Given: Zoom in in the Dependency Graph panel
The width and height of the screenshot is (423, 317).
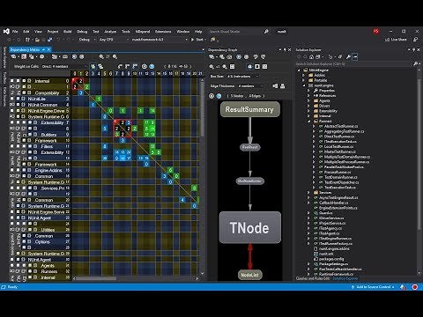Looking at the screenshot, I should tap(225, 67).
